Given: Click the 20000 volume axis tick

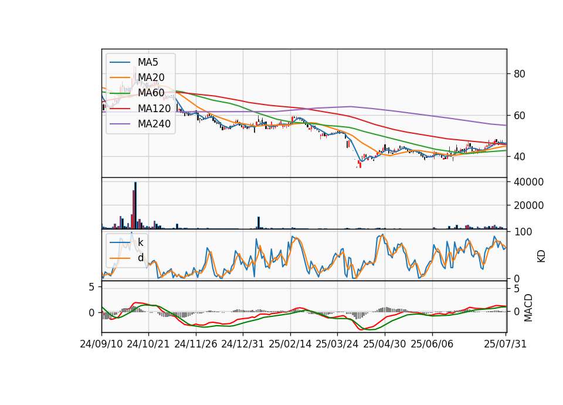Looking at the screenshot, I should pos(528,205).
